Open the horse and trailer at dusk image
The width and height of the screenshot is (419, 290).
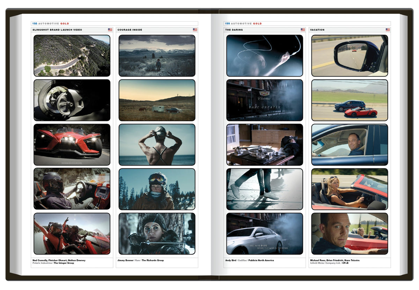coord(157,100)
